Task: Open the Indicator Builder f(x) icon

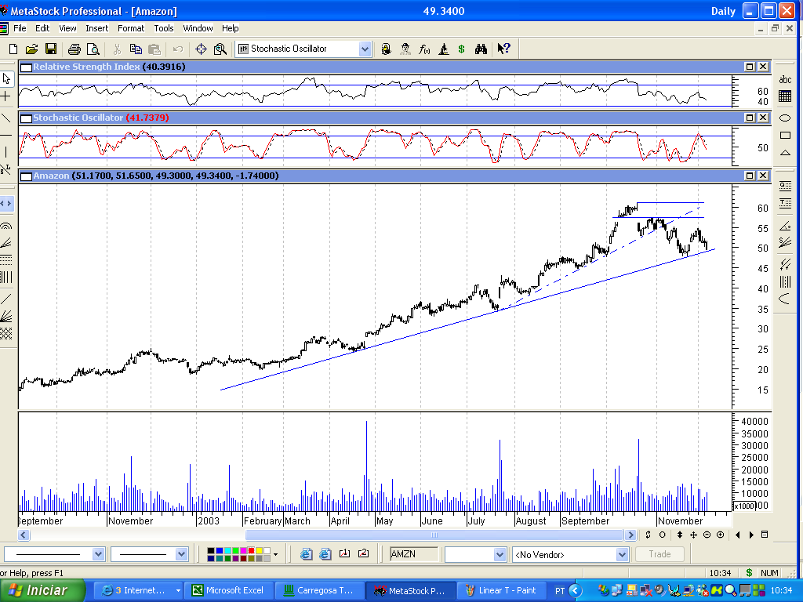Action: [x=424, y=49]
